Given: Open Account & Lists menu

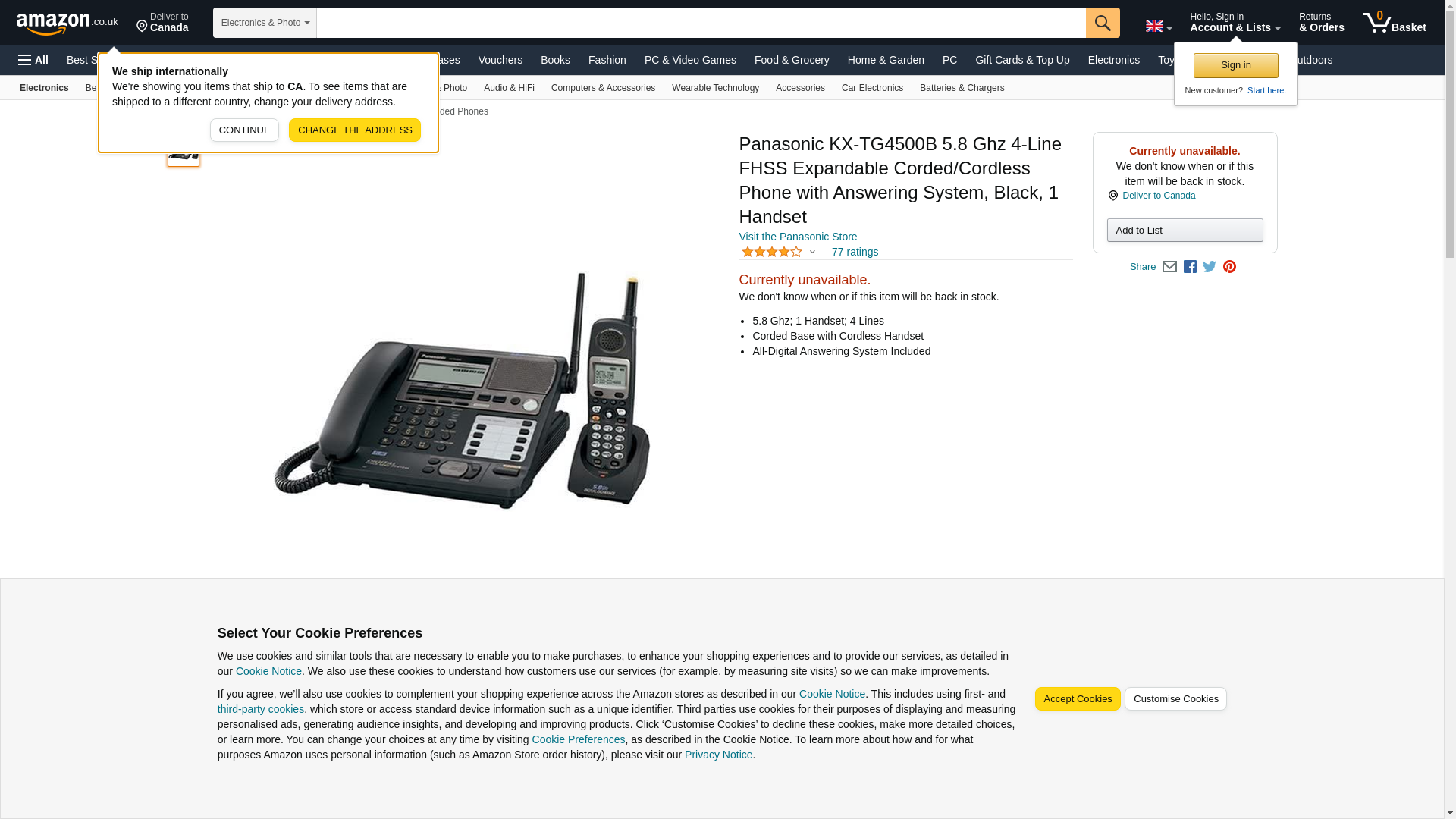Looking at the screenshot, I should point(1235,23).
